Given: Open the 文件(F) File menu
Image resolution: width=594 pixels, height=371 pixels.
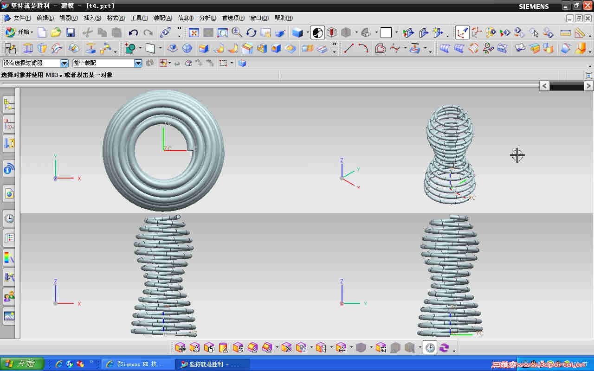Looking at the screenshot, I should (x=22, y=18).
